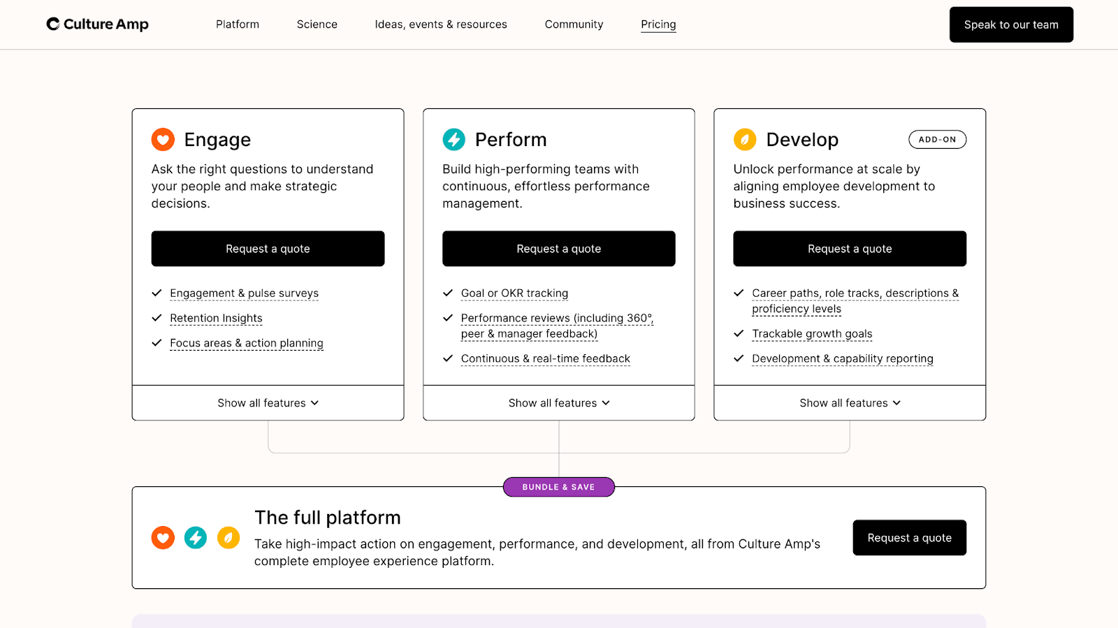The height and width of the screenshot is (628, 1118).
Task: Click Continuous & real-time feedback link
Action: pos(546,359)
